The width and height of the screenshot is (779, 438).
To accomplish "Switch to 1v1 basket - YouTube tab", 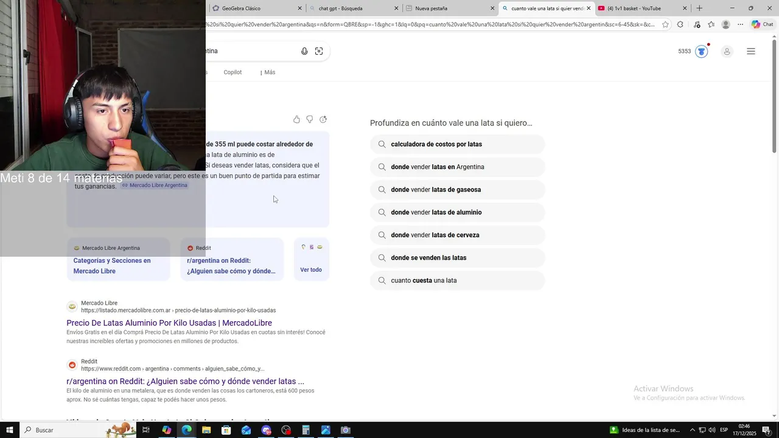I will point(642,8).
